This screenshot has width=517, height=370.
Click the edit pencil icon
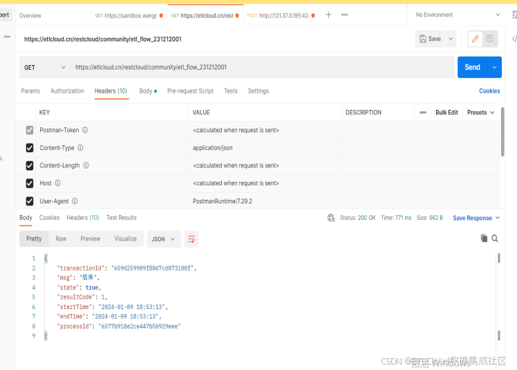pos(475,39)
